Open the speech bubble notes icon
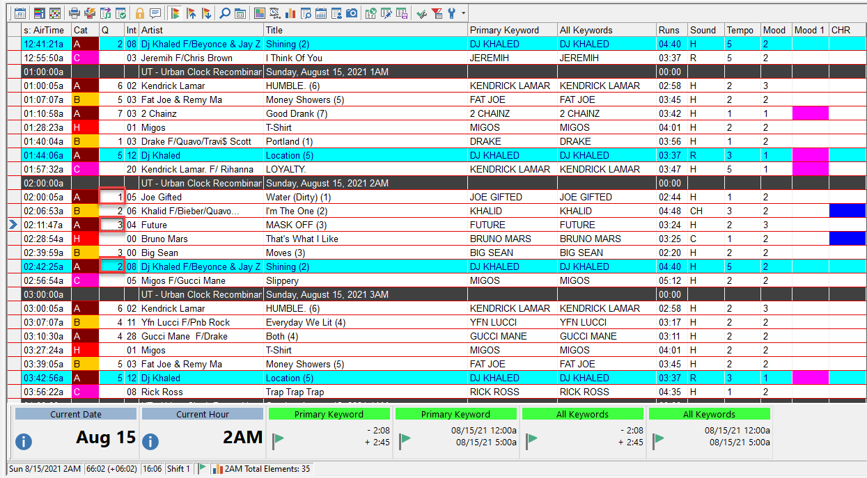Screen dimensions: 867x478 tap(155, 13)
